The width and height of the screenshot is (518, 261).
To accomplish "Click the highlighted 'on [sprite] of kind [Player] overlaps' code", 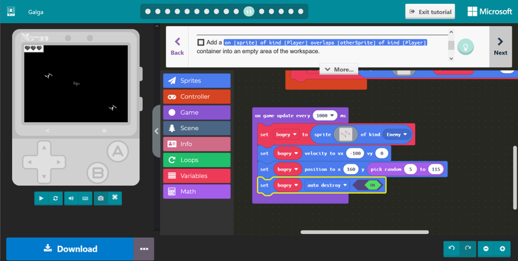I will coord(325,43).
